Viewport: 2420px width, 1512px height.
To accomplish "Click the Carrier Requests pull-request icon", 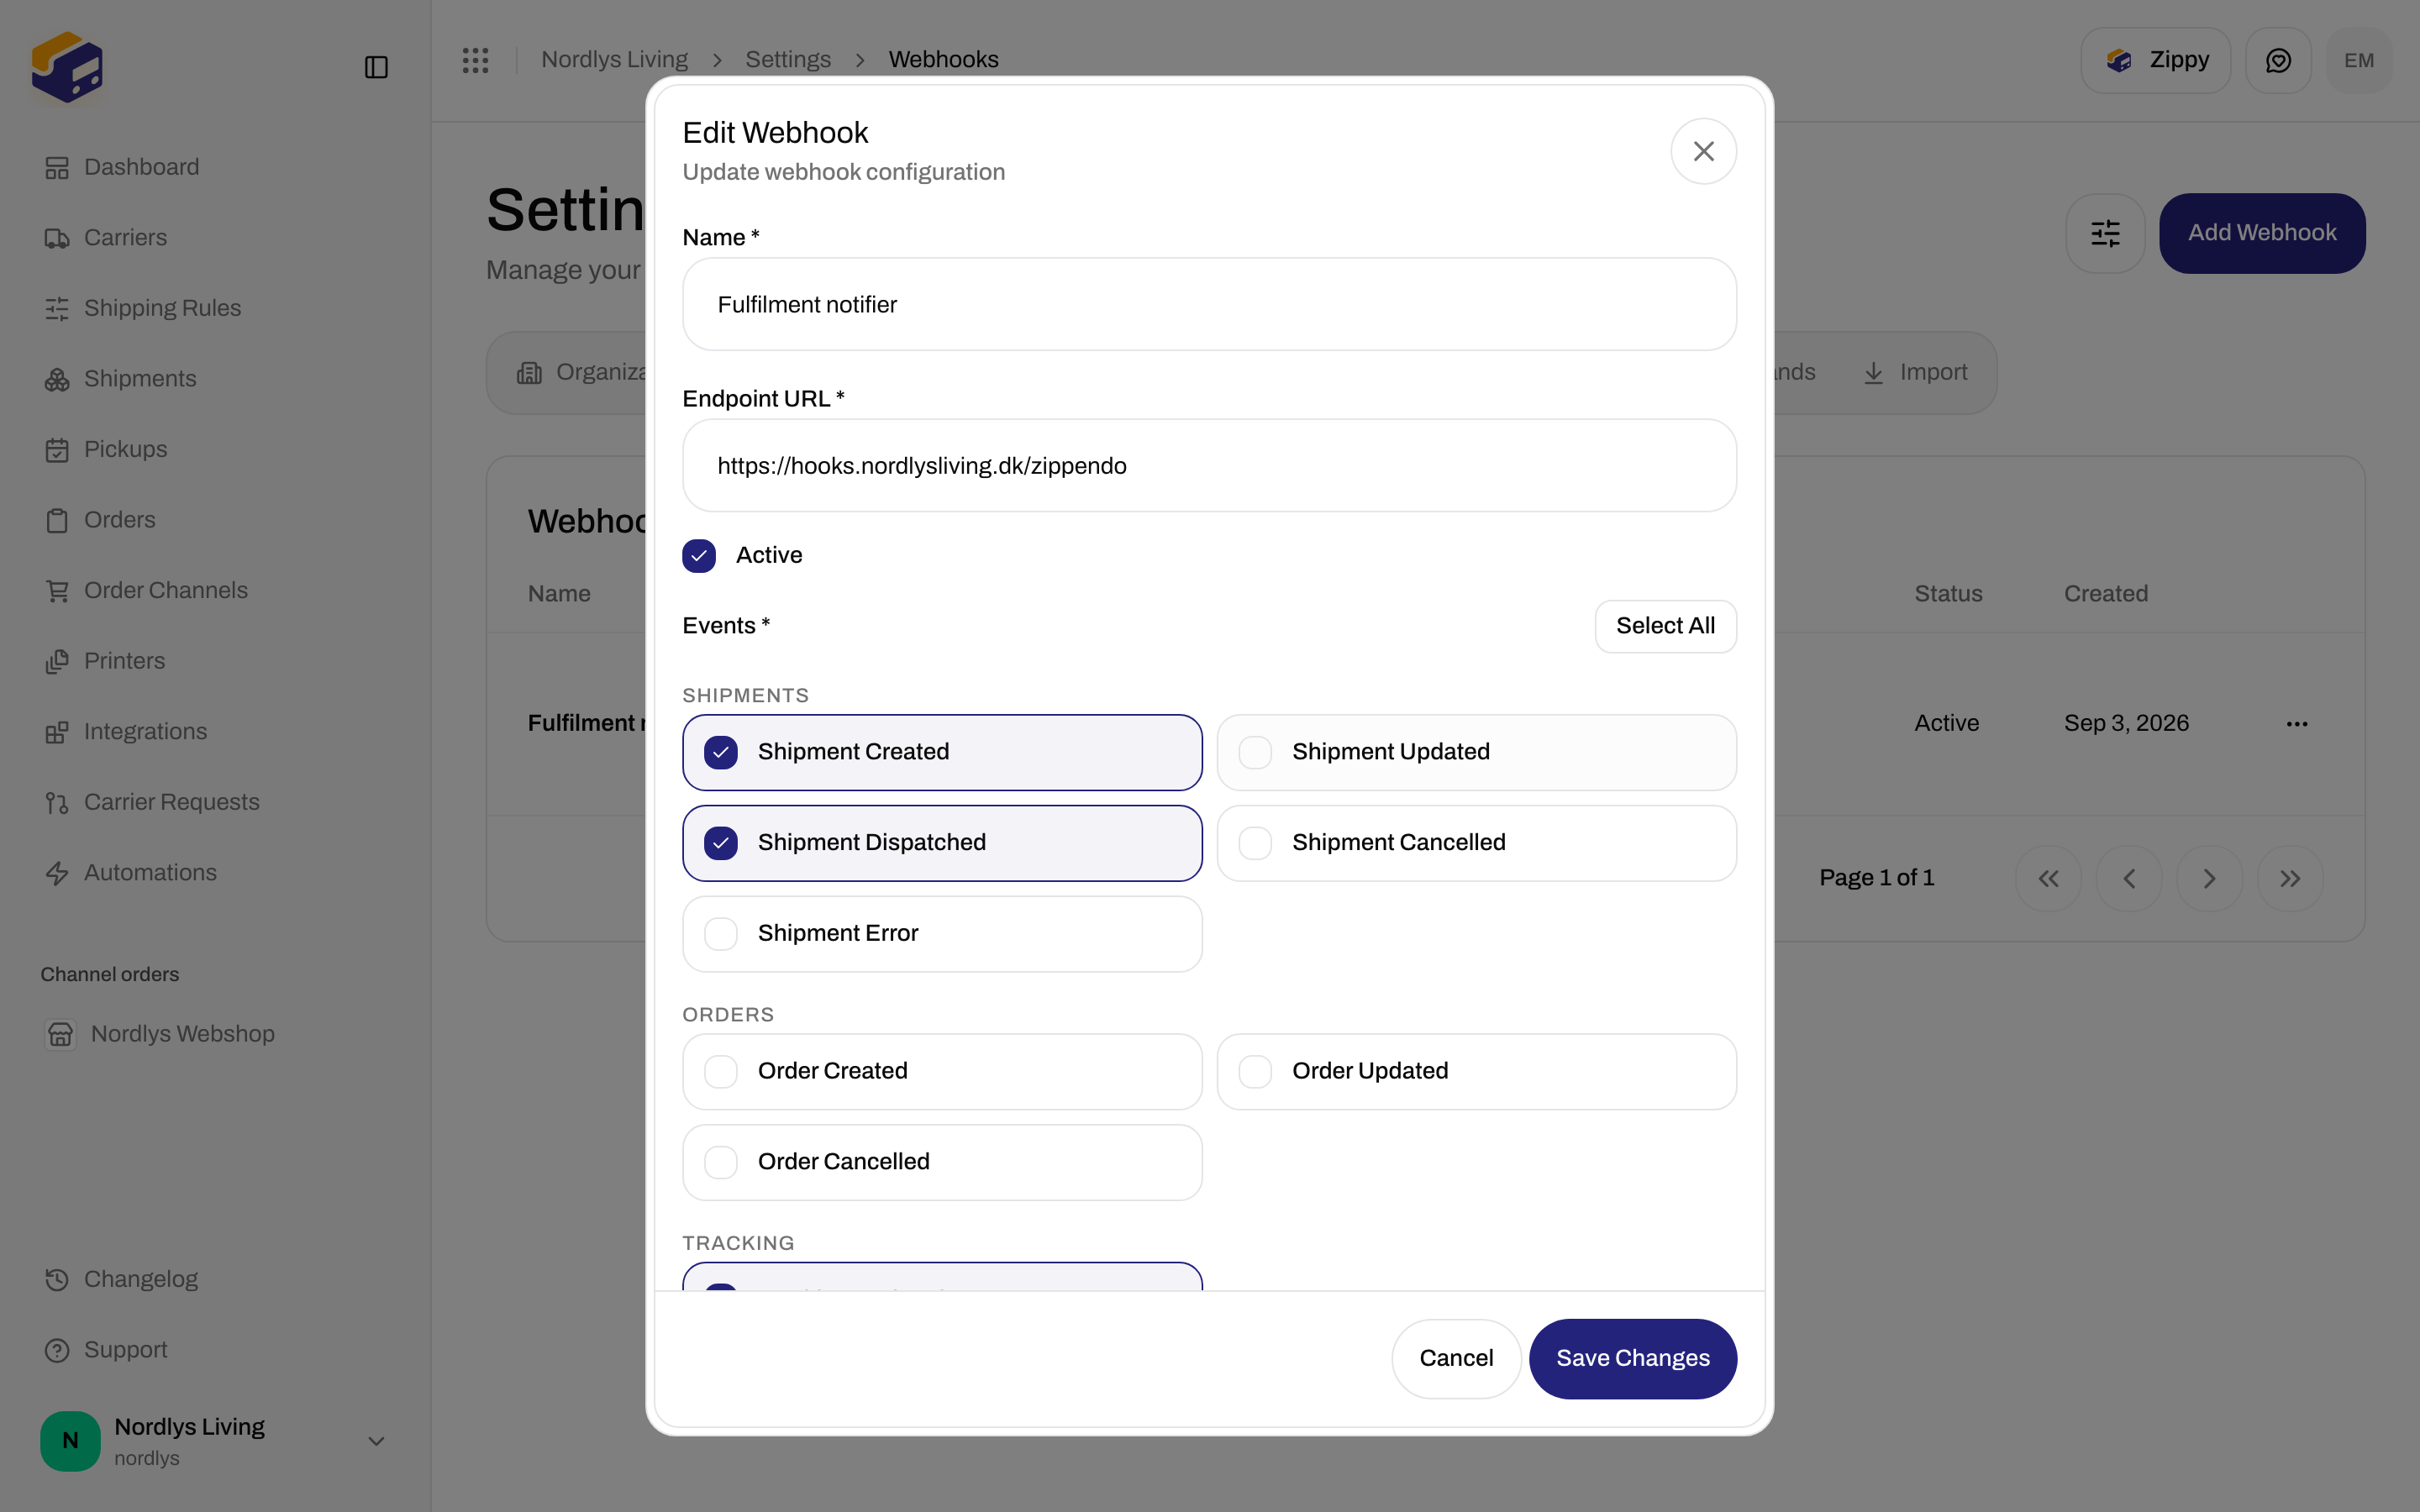I will [57, 802].
